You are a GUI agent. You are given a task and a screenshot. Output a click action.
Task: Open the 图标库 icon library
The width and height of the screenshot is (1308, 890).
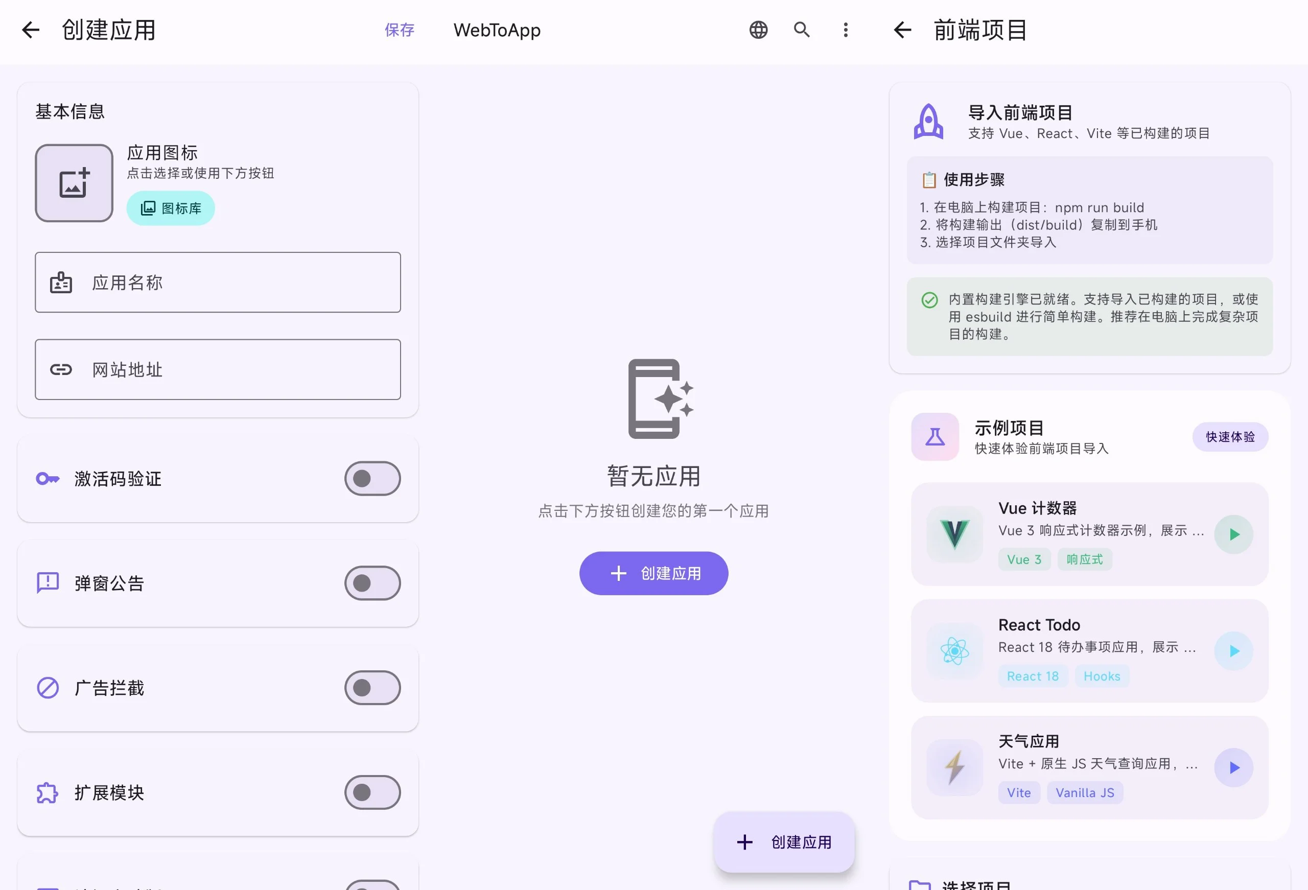tap(171, 208)
